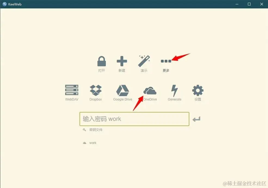Select the OneDrive cloud icon
Viewport: 268px width, 188px height.
[150, 90]
